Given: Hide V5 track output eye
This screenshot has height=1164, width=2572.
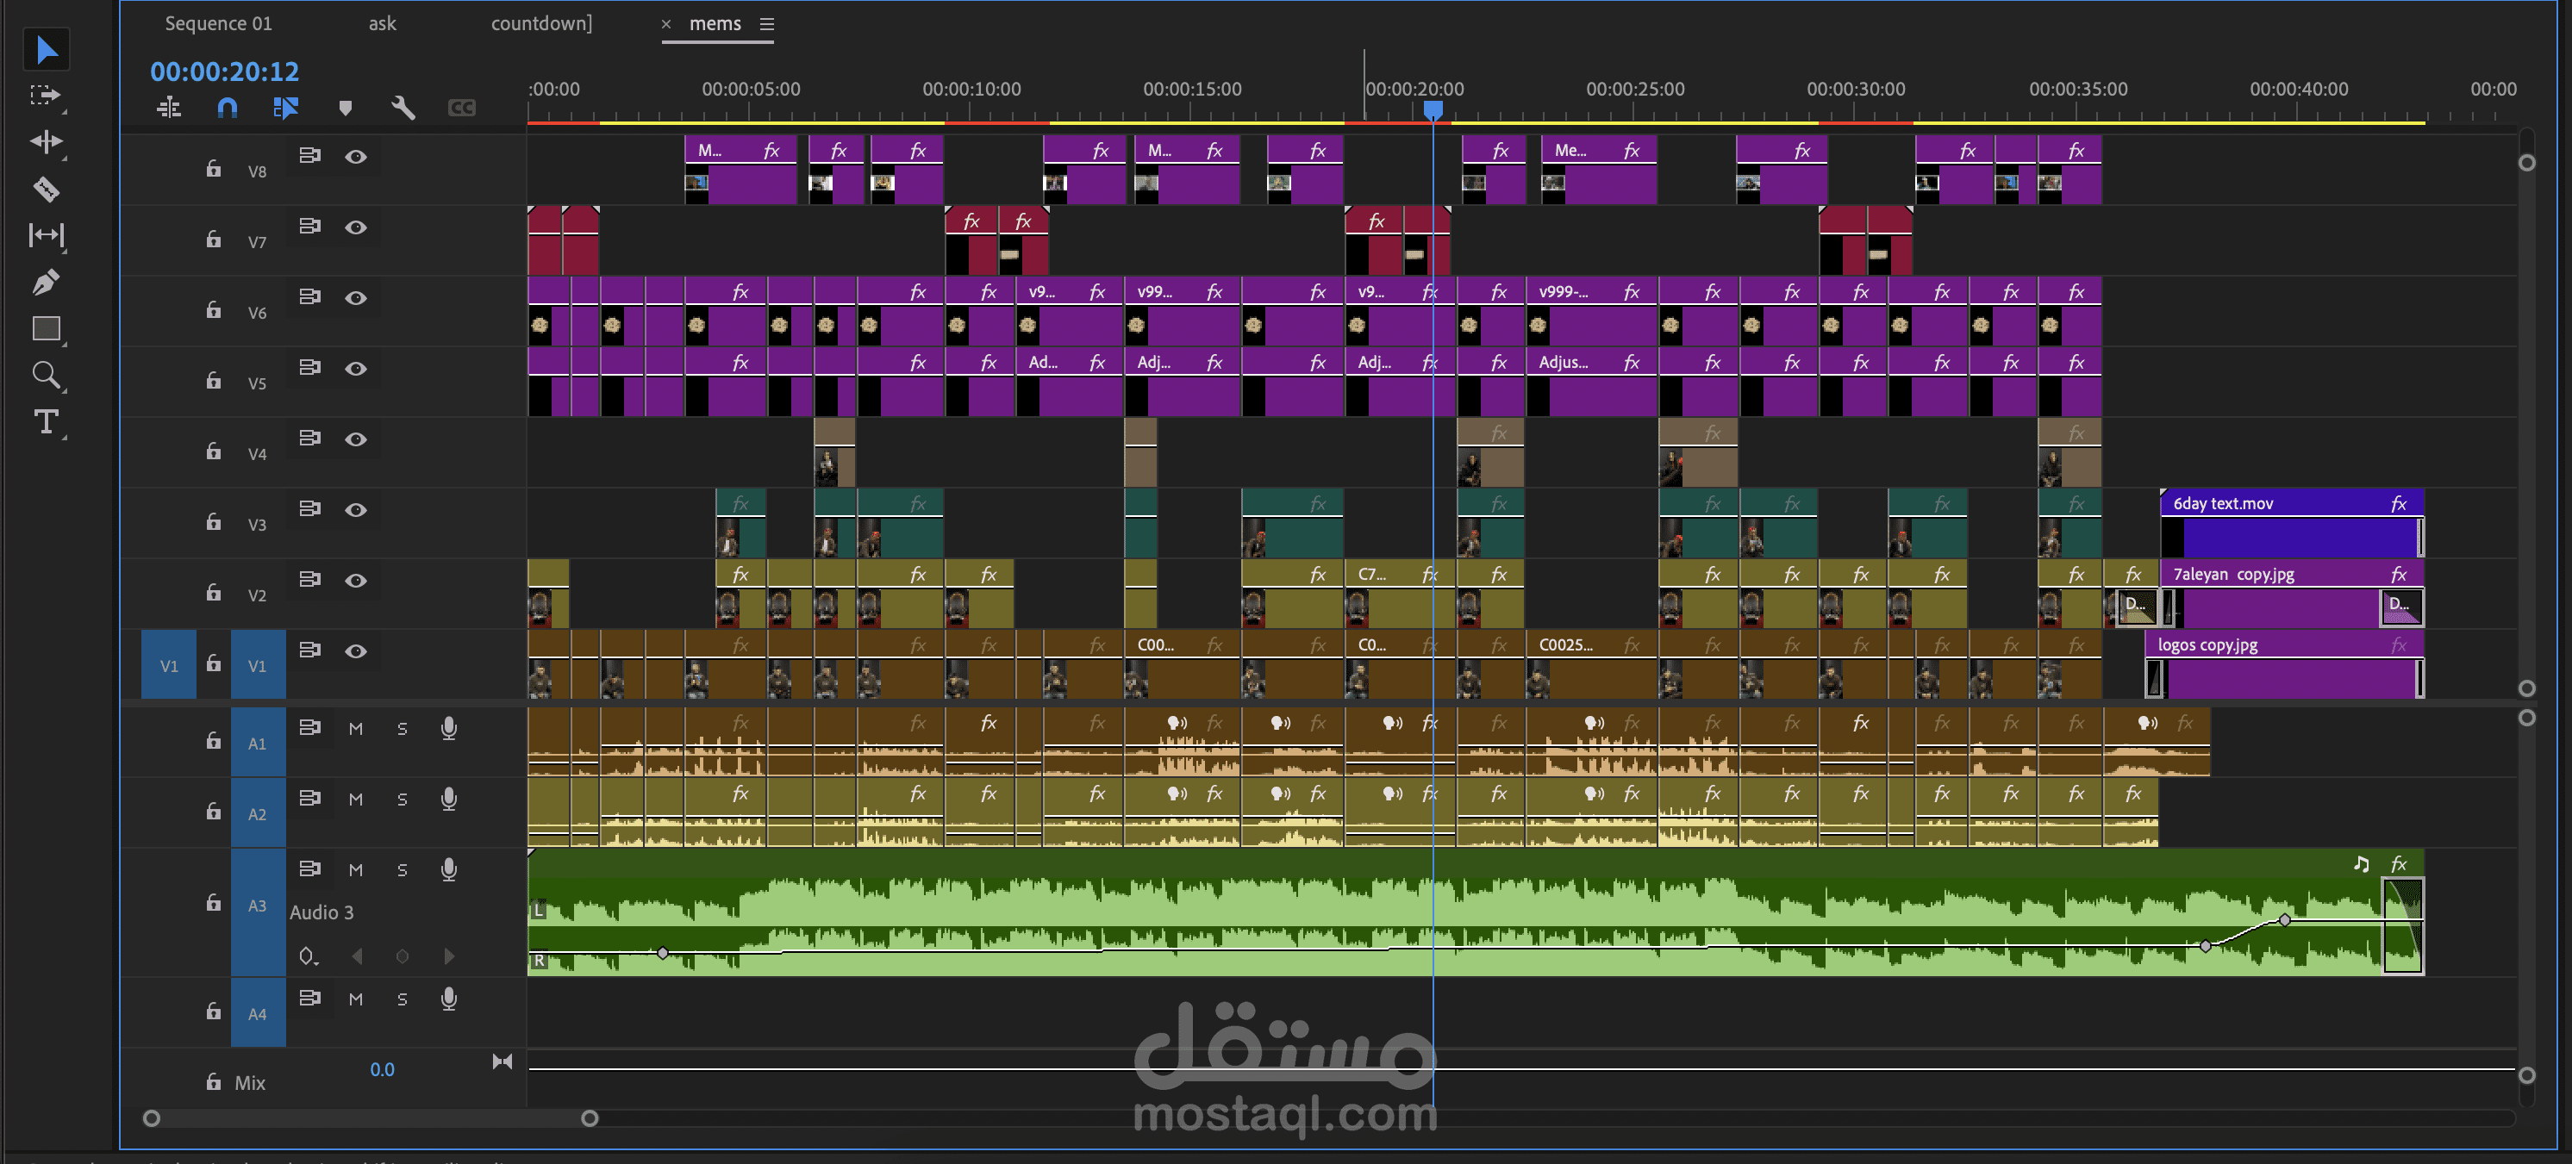Looking at the screenshot, I should [x=355, y=369].
